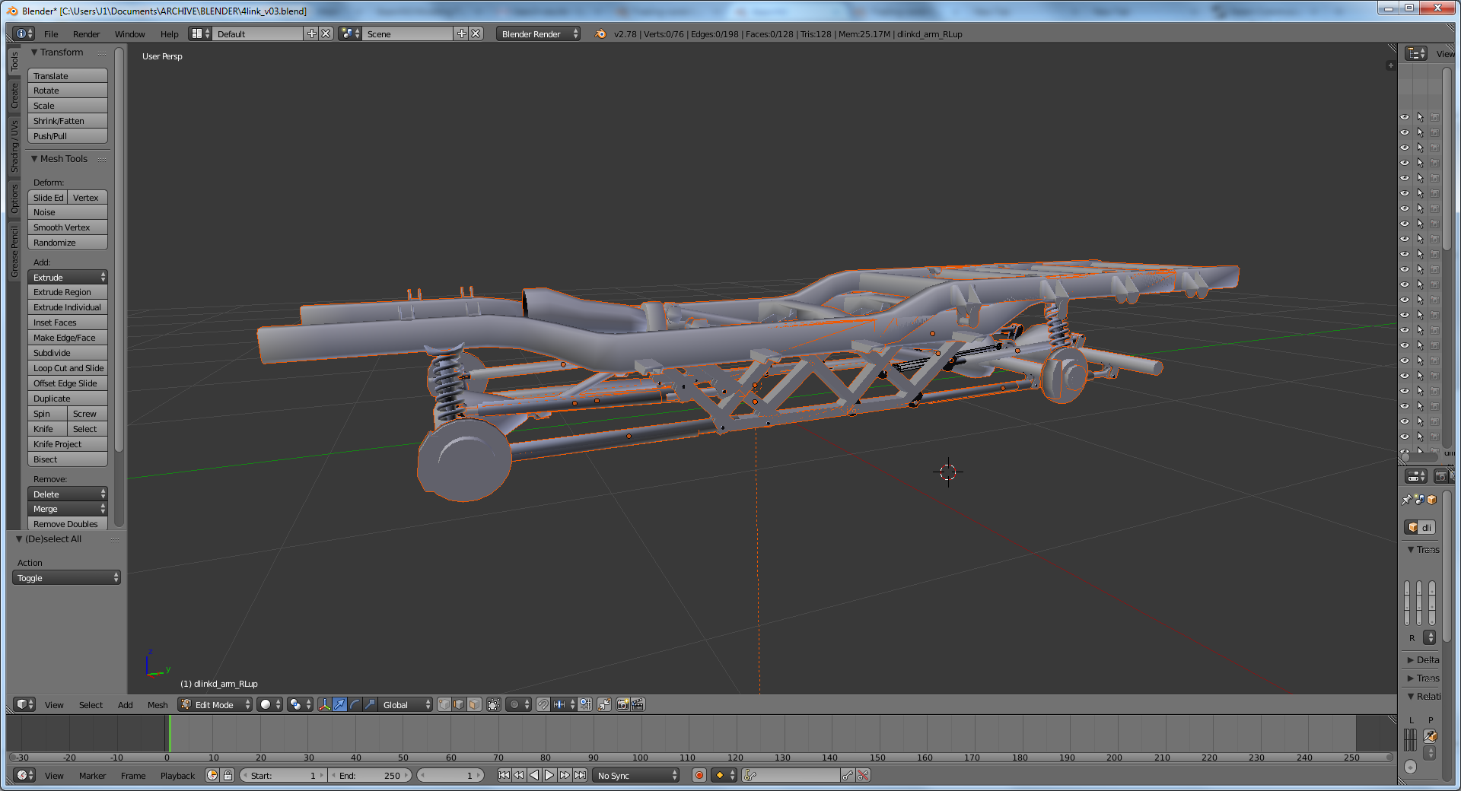
Task: Collapse the (De)select All panel
Action: click(x=19, y=538)
